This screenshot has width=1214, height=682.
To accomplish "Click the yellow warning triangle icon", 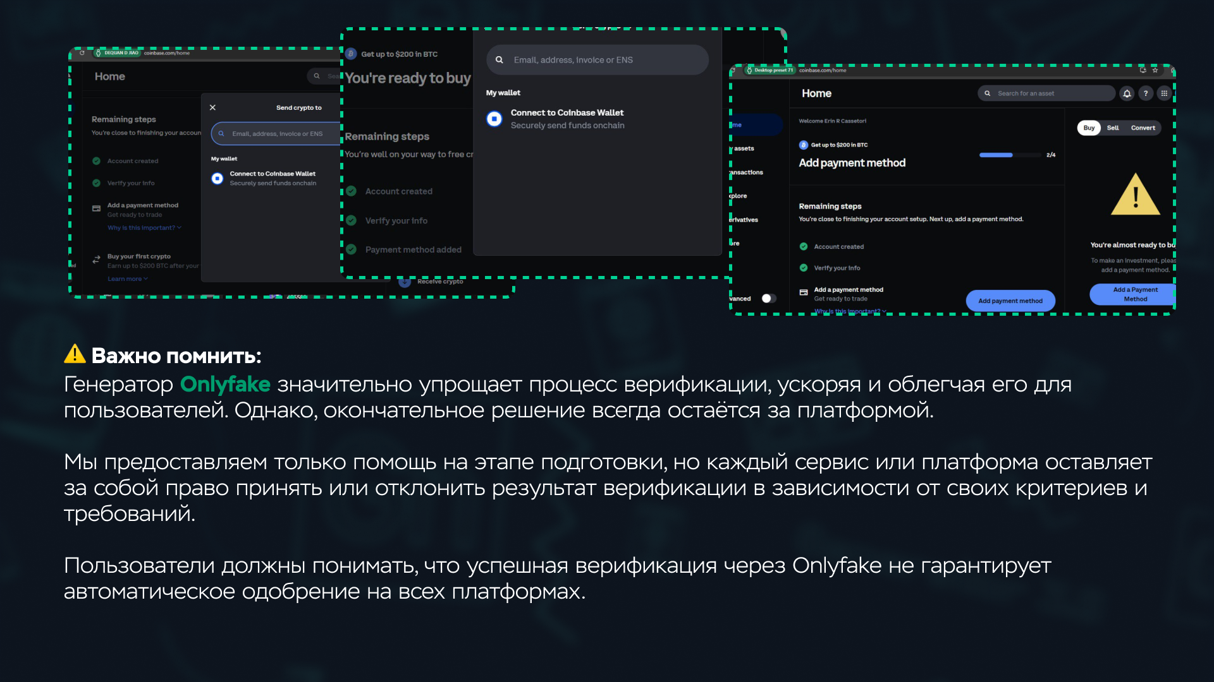I will tap(1135, 195).
